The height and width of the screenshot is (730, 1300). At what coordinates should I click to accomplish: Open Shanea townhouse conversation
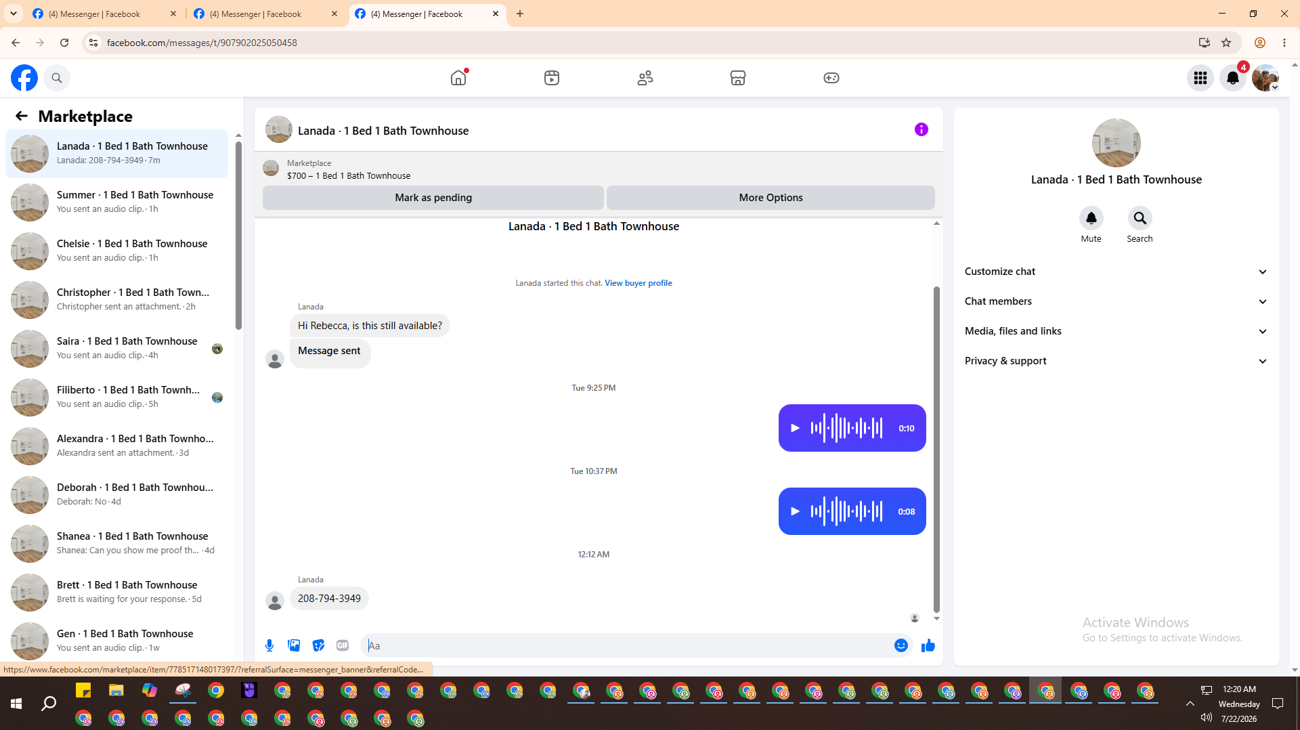click(x=116, y=544)
